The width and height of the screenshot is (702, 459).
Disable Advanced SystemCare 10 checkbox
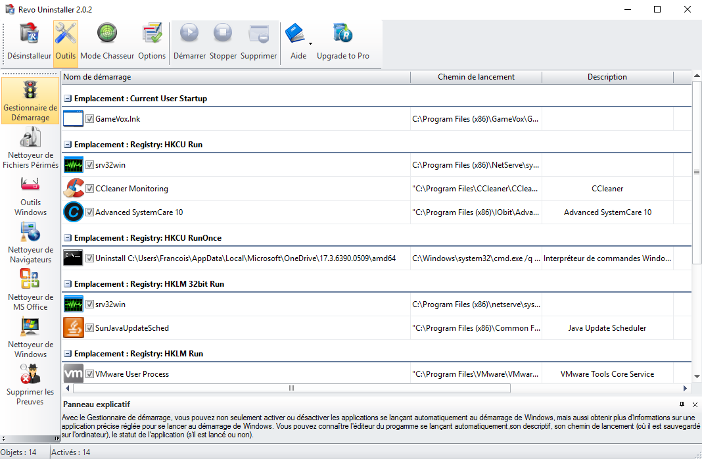pyautogui.click(x=89, y=212)
